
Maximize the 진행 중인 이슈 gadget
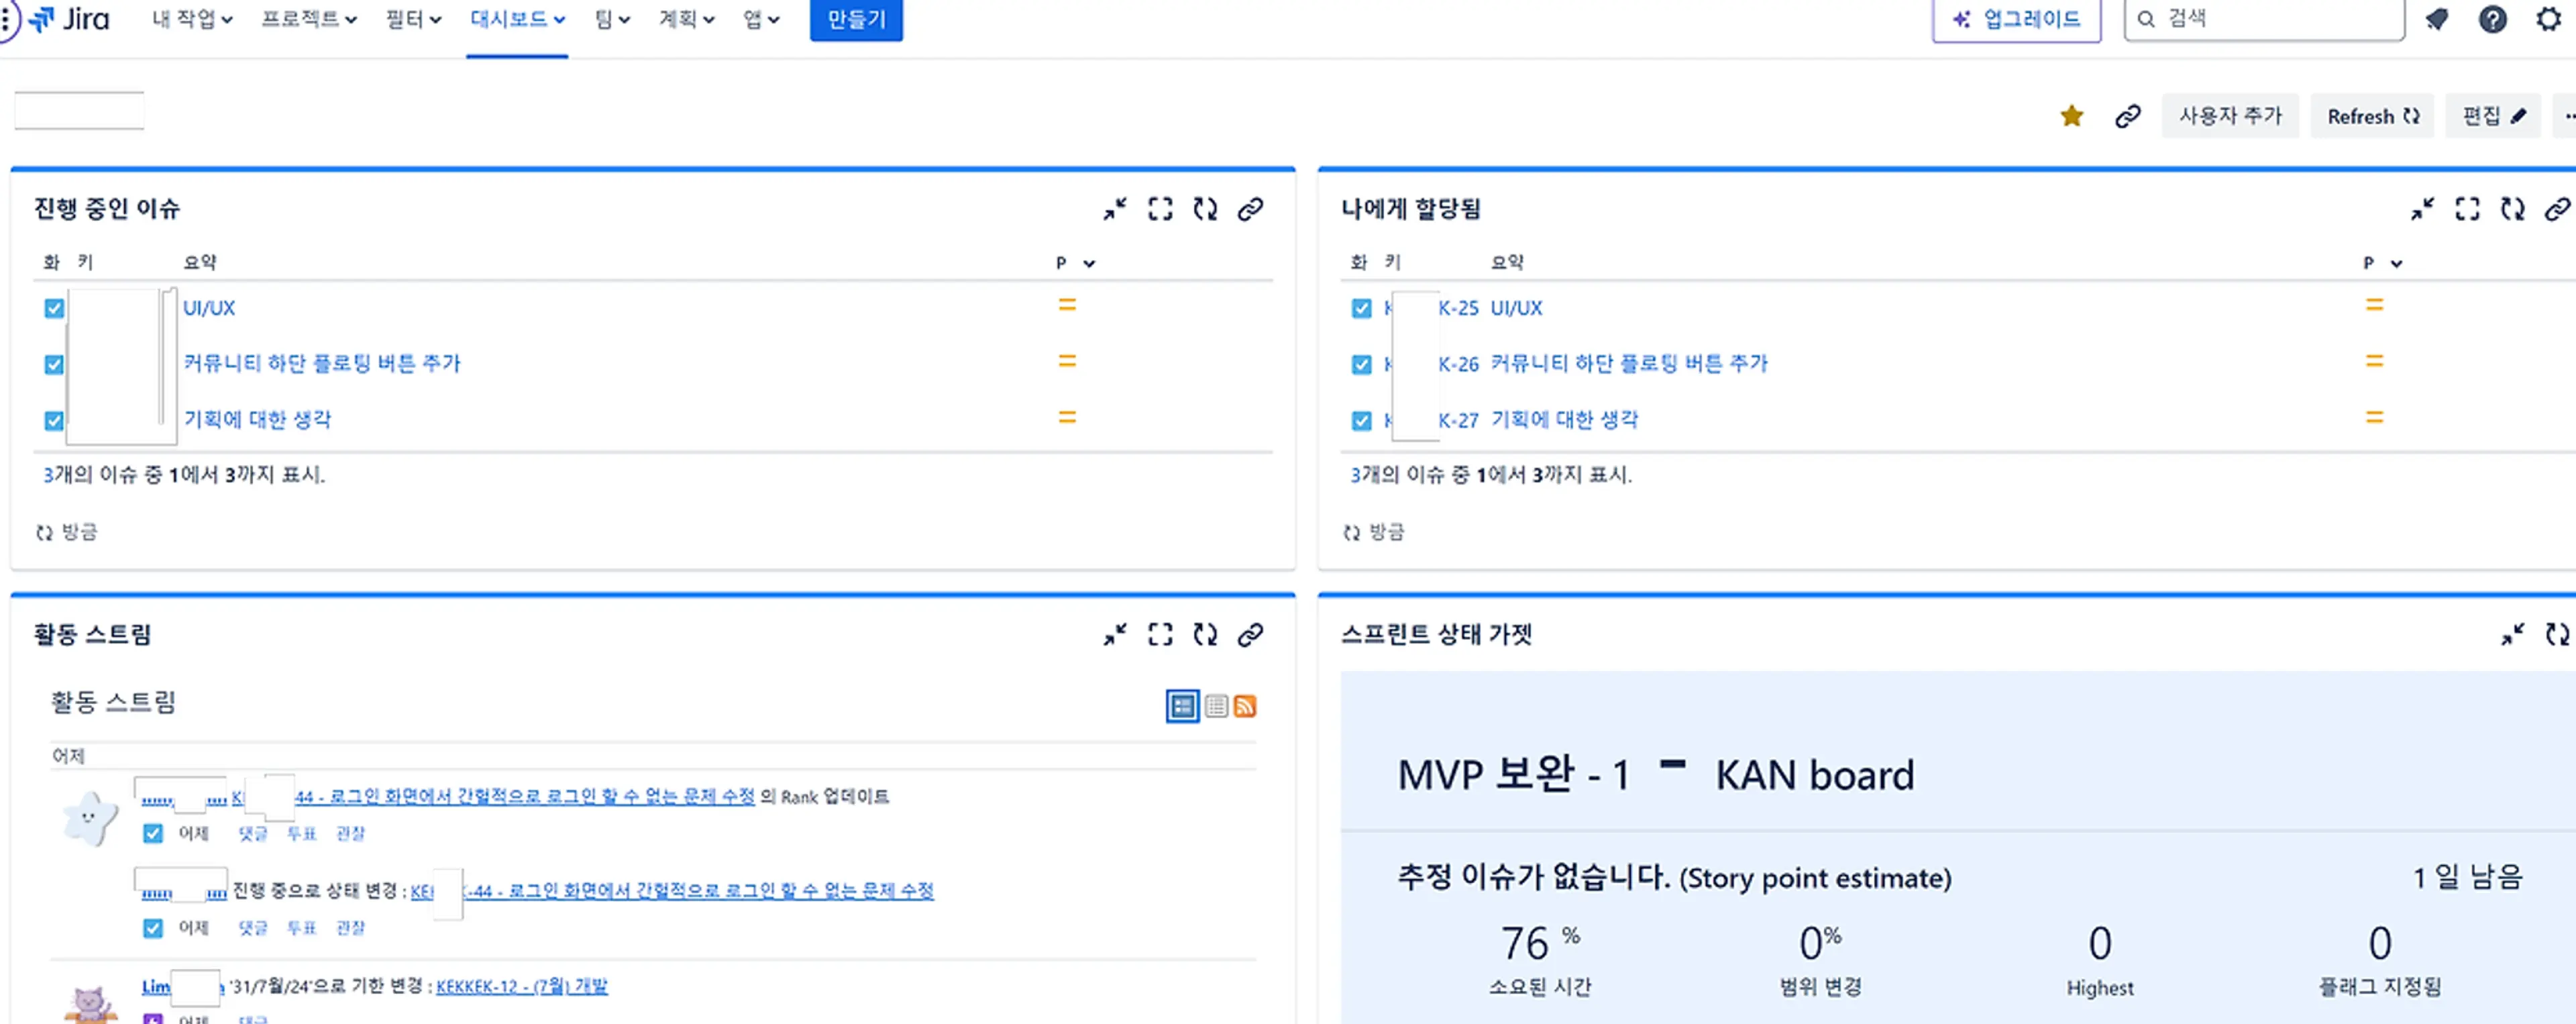tap(1160, 208)
